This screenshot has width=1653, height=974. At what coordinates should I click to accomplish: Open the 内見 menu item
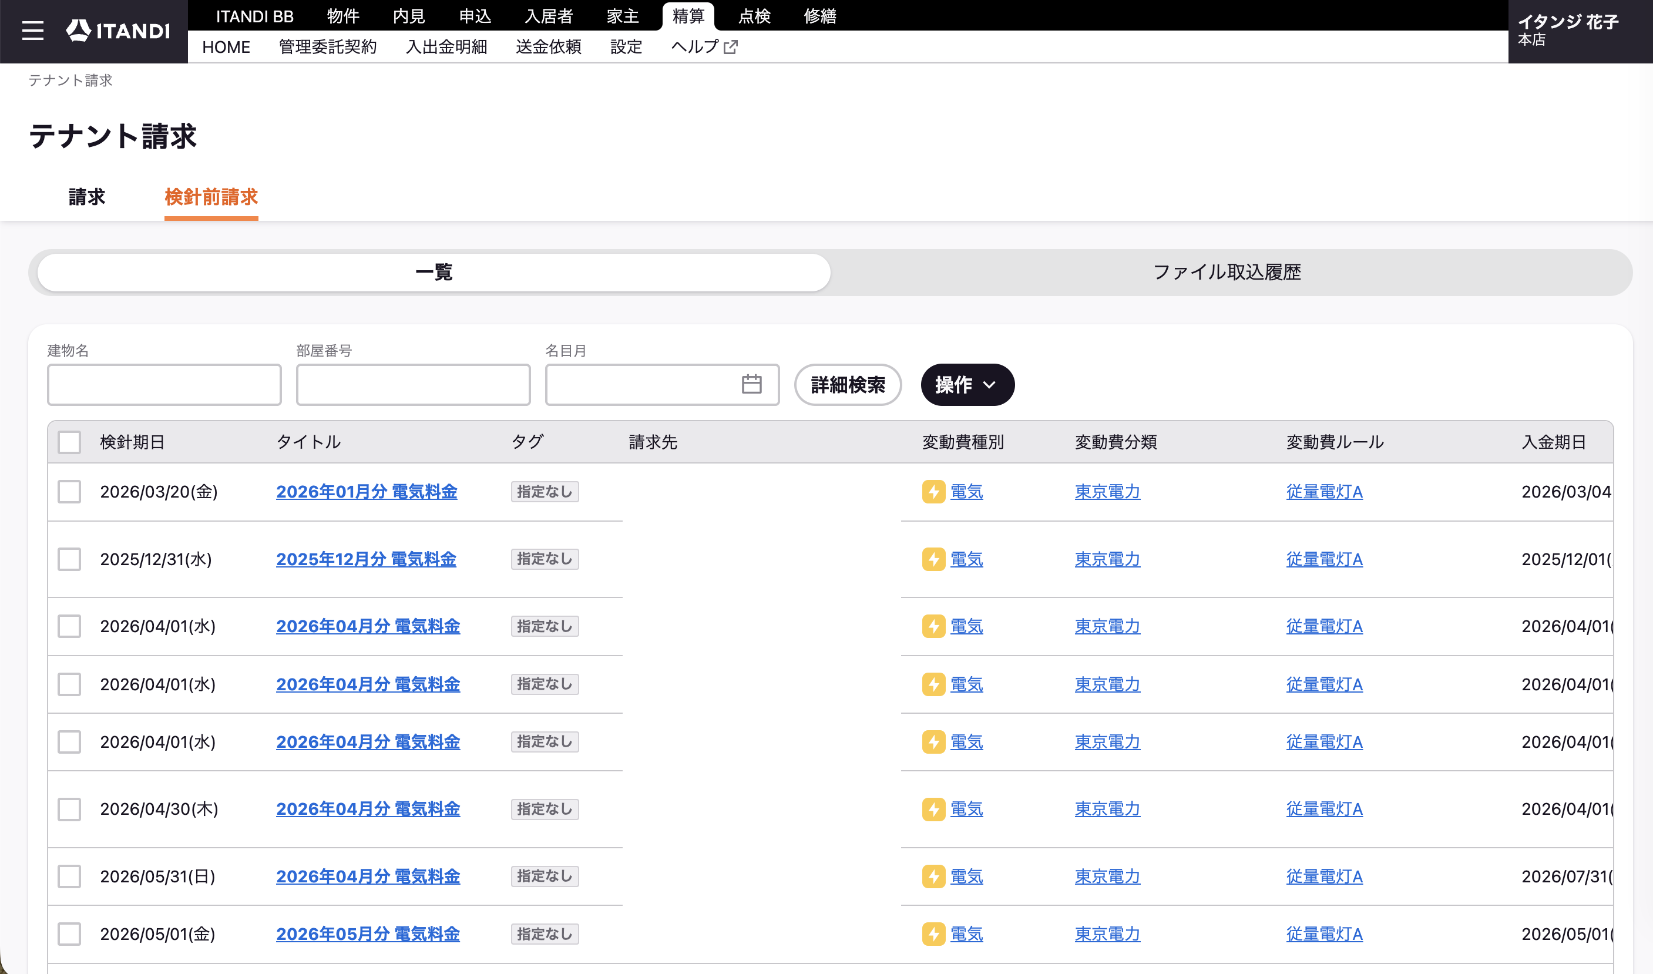409,16
